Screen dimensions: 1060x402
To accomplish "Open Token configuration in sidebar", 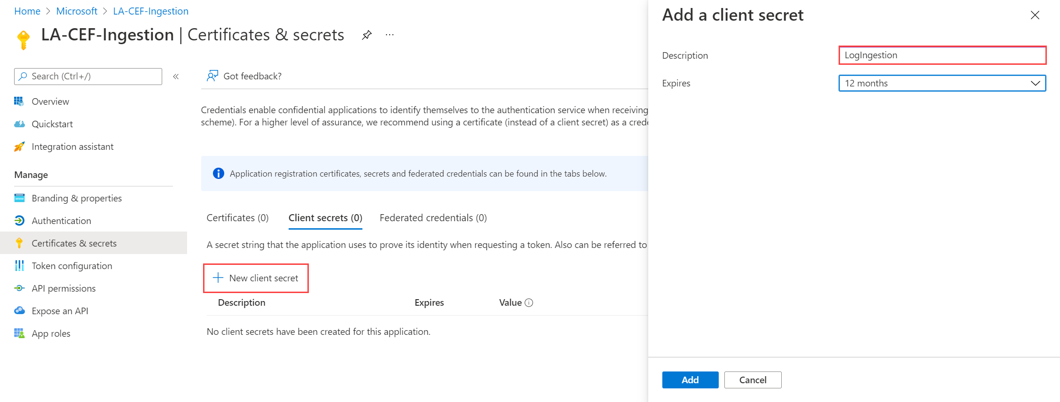I will pos(71,266).
